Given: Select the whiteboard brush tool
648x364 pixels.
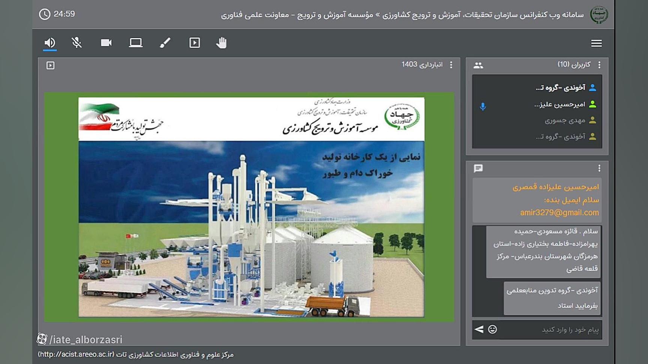Looking at the screenshot, I should coord(165,43).
